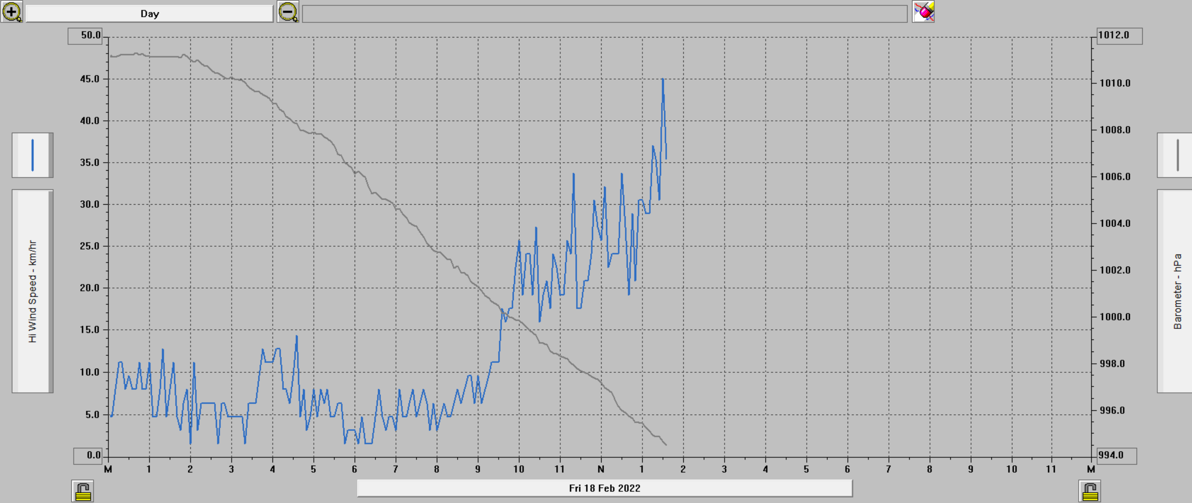Click the blue line color swatch

point(32,155)
